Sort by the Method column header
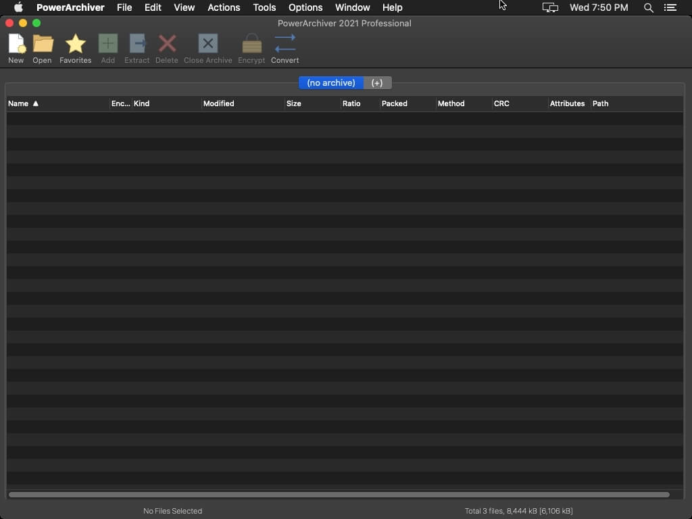The height and width of the screenshot is (519, 692). (464, 103)
